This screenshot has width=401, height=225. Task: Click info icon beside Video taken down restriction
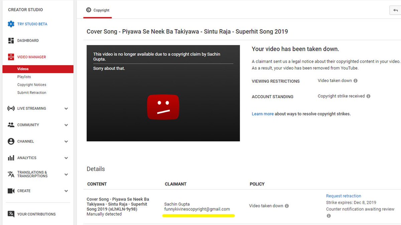coord(356,81)
